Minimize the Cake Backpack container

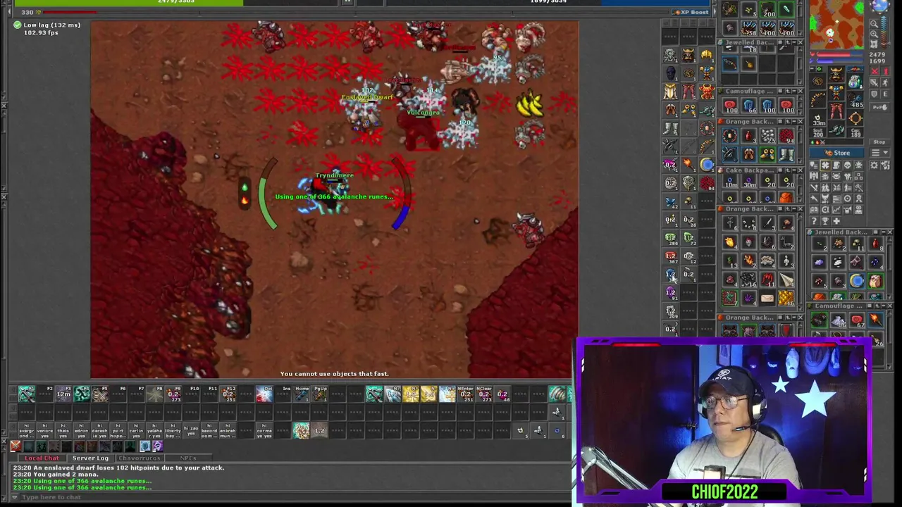click(x=794, y=170)
